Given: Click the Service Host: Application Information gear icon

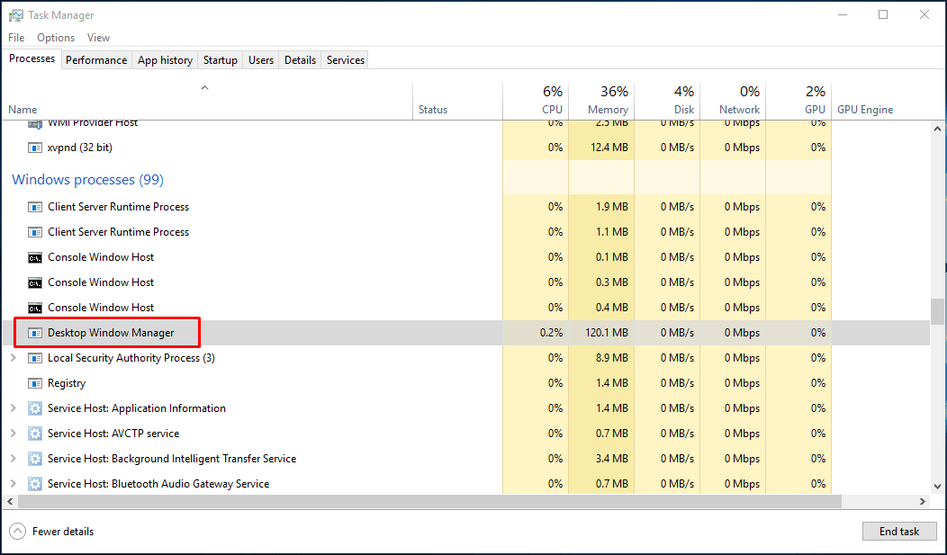Looking at the screenshot, I should 35,408.
